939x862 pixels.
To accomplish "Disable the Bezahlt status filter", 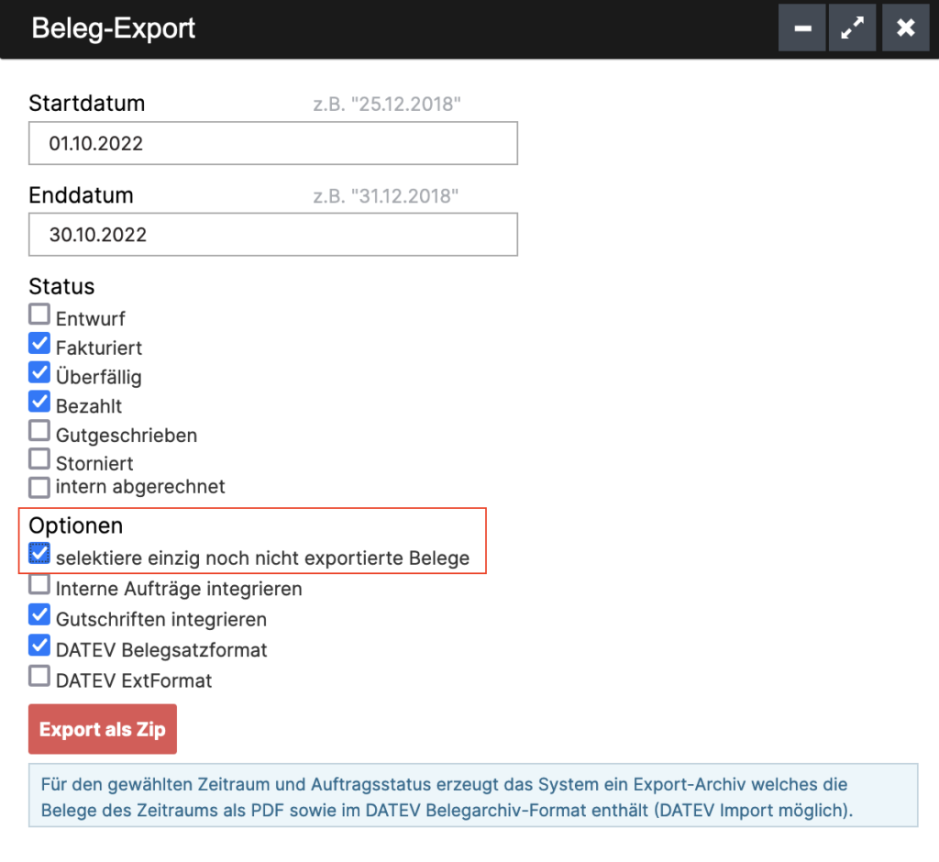I will (x=39, y=401).
